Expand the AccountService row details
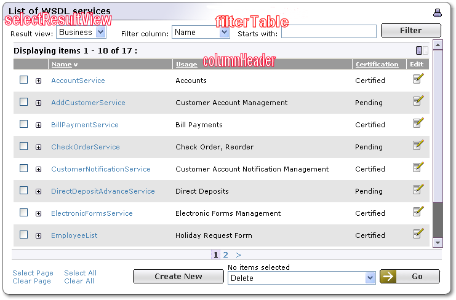 tap(38, 81)
